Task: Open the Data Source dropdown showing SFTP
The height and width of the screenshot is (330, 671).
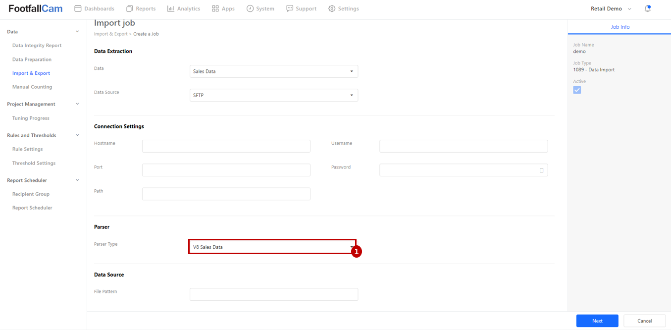Action: click(273, 95)
